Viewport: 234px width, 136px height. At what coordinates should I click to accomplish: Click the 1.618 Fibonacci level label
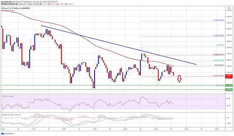coord(219,20)
